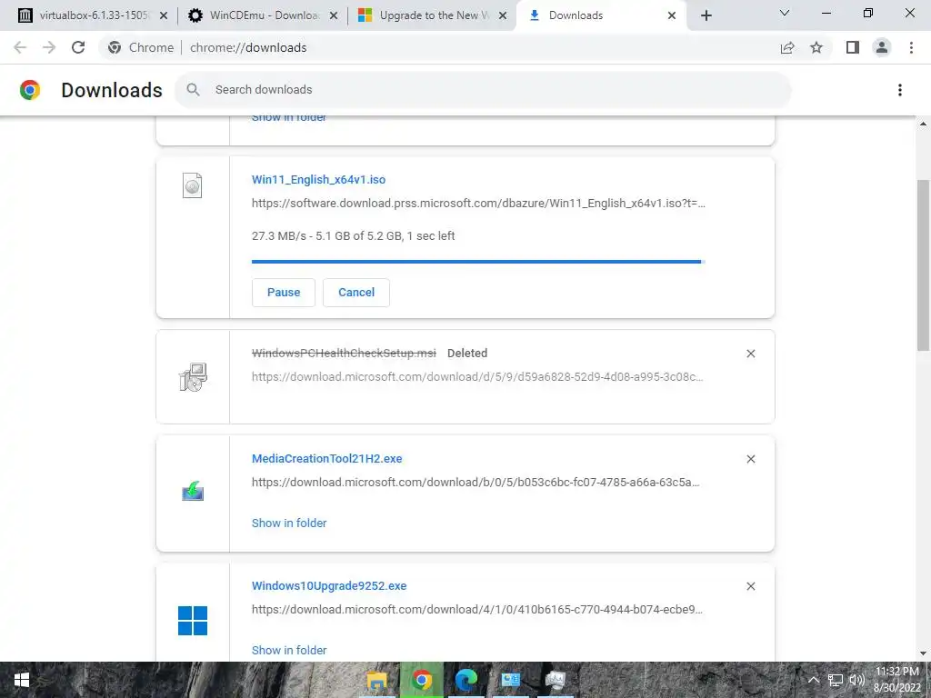Screen dimensions: 931x698
Task: Go back using the browser back arrow
Action: click(x=20, y=47)
